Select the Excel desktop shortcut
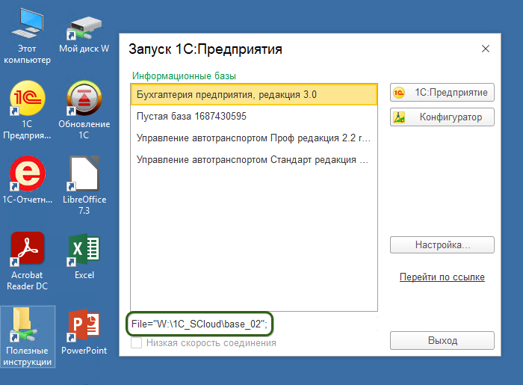The width and height of the screenshot is (523, 385). click(84, 256)
